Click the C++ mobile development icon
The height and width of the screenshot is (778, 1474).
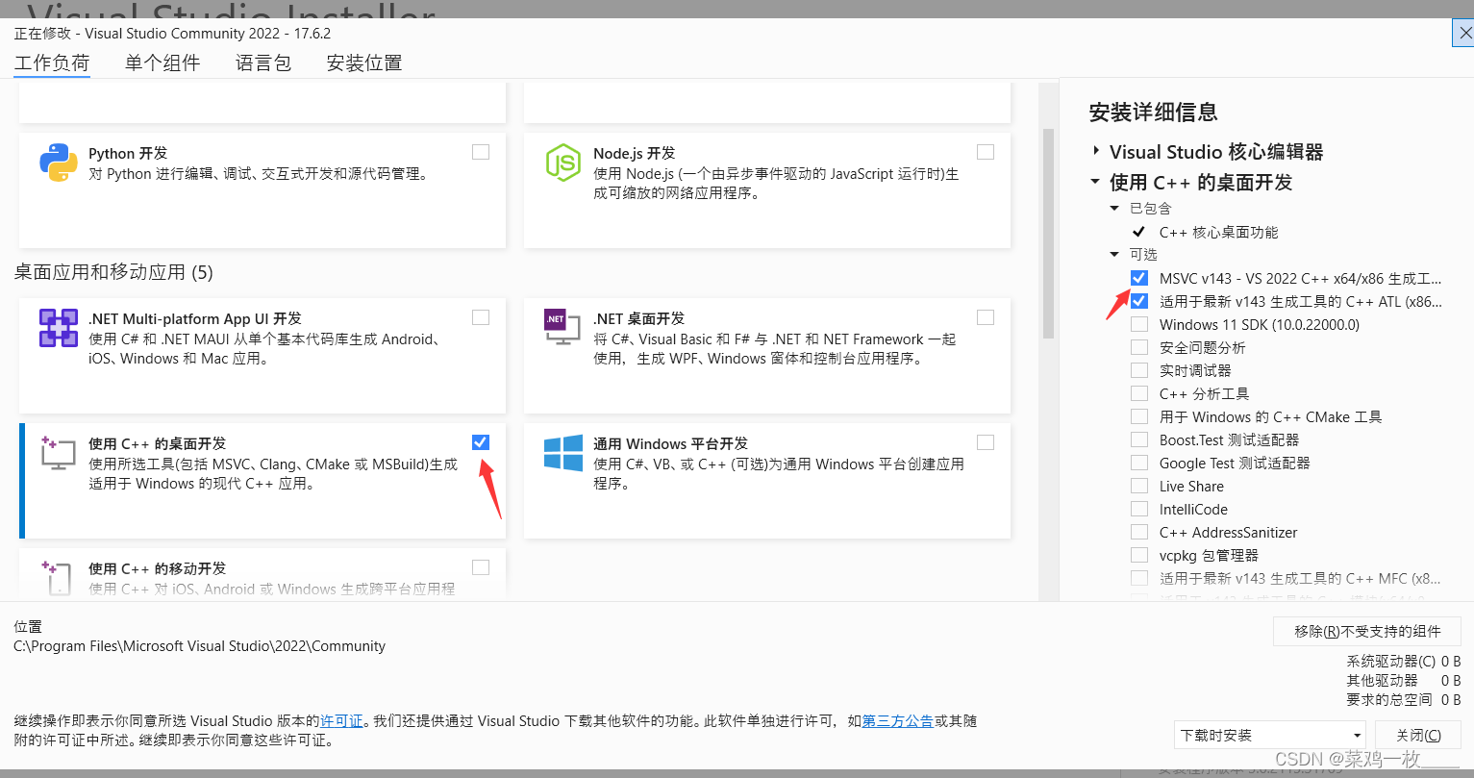pos(59,577)
